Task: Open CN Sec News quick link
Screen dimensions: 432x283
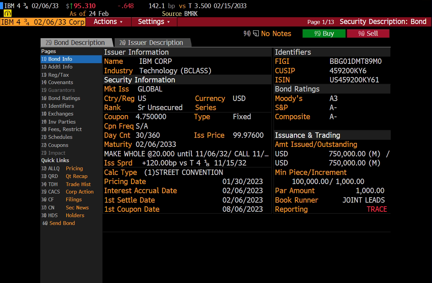Action: pyautogui.click(x=65, y=208)
